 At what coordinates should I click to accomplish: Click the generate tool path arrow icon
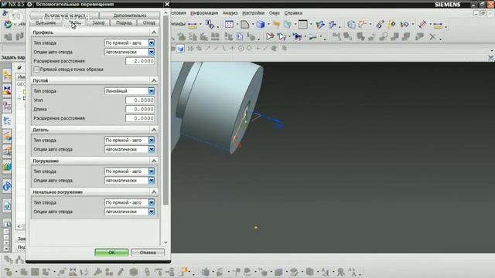click(270, 37)
